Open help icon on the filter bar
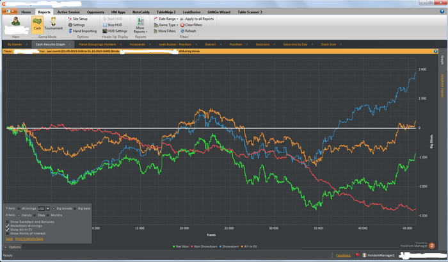The width and height of the screenshot is (448, 262). 436,51
